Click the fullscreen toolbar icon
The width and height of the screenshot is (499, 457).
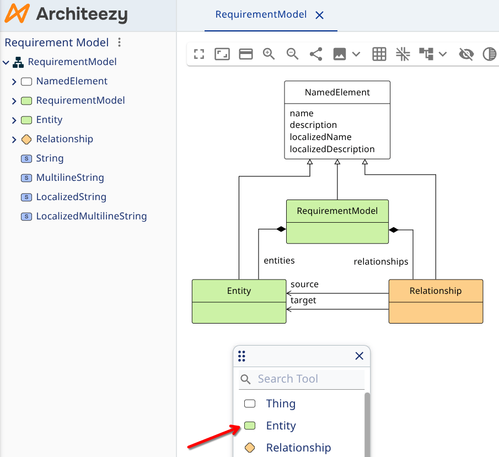pyautogui.click(x=199, y=54)
